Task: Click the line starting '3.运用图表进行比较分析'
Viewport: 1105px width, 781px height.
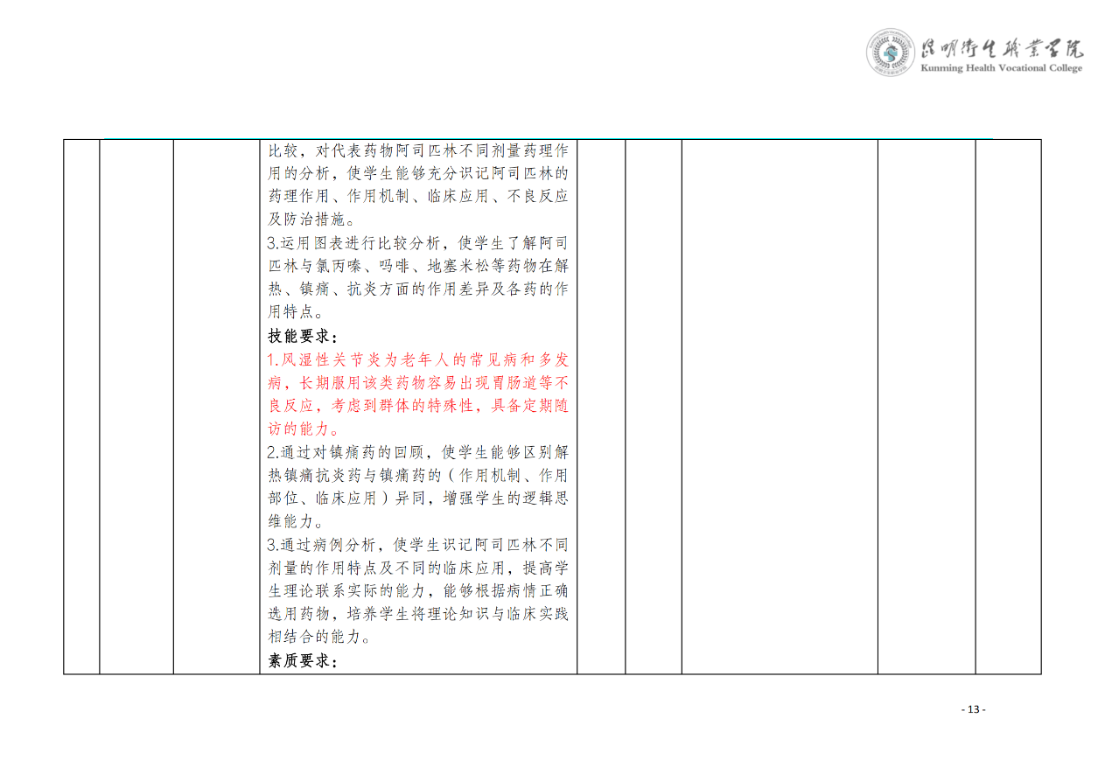Action: click(418, 243)
